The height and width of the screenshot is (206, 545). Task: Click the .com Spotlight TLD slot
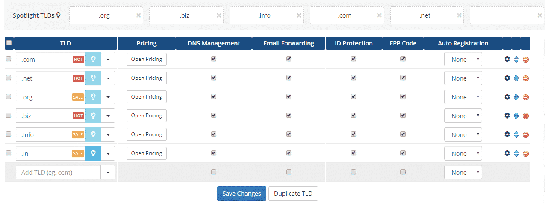344,15
